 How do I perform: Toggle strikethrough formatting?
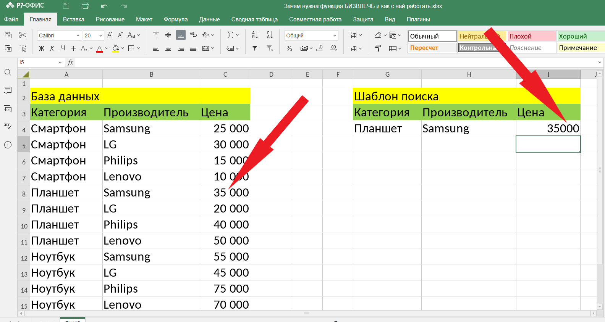pos(73,48)
